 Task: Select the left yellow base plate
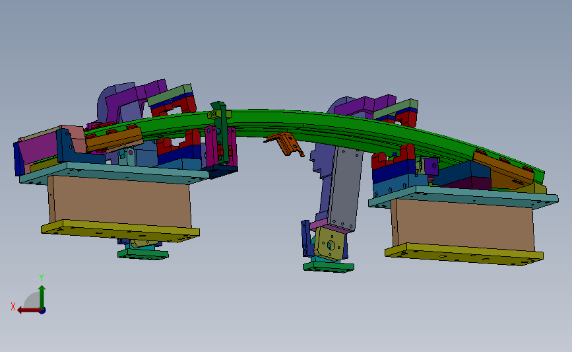pyautogui.click(x=120, y=230)
